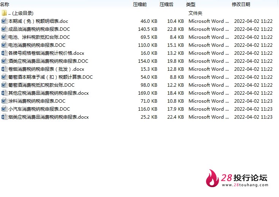Click the 46.0 KB original size value
Viewport: 279px width, 197px height.
[x=149, y=21]
